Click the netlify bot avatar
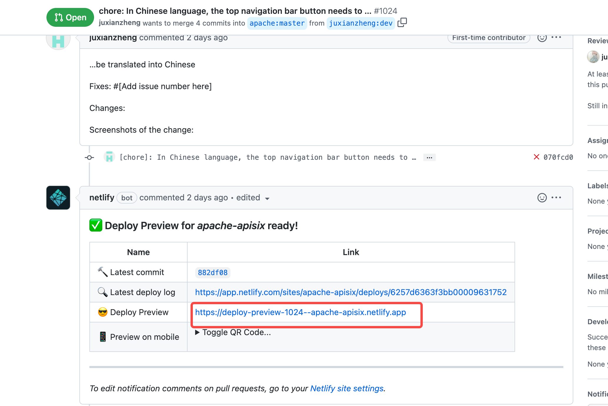 (x=58, y=198)
